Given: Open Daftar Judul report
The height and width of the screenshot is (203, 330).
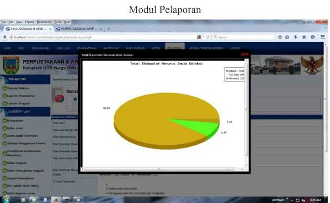Looking at the screenshot, I should (15, 129).
